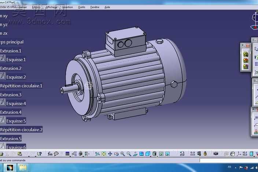
Task: Click the lock icon in the bottom toolbar
Action: tap(81, 154)
